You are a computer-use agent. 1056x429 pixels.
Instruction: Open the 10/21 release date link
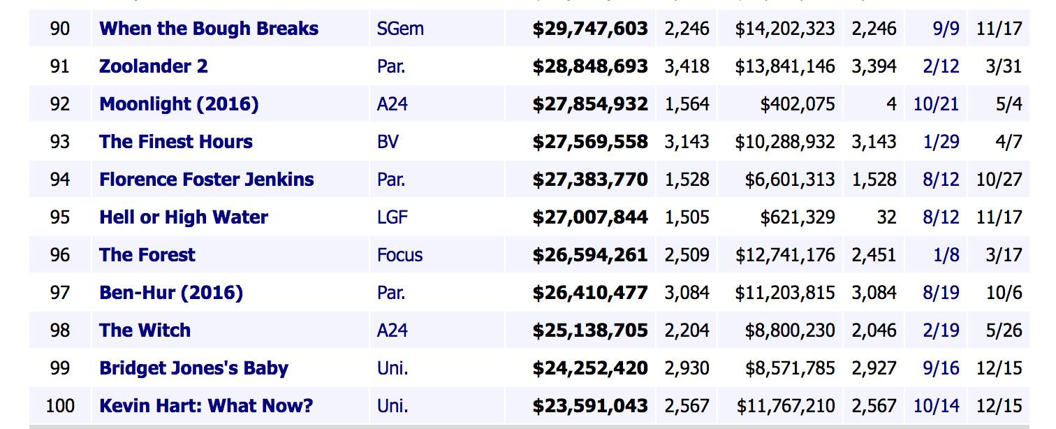click(x=936, y=104)
